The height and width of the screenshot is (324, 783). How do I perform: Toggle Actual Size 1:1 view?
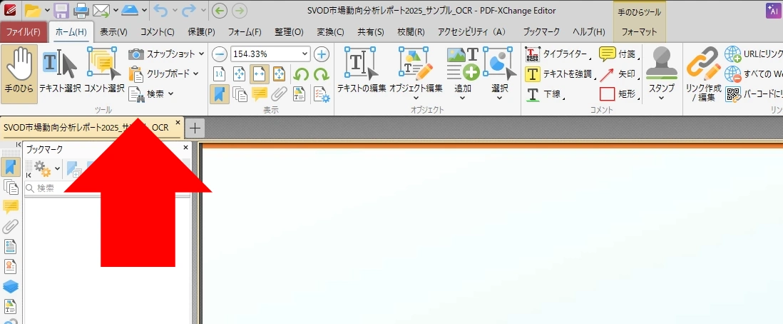pos(219,74)
